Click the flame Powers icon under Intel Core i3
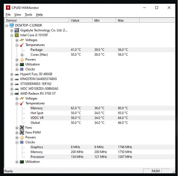The image size is (178, 176). point(22,59)
